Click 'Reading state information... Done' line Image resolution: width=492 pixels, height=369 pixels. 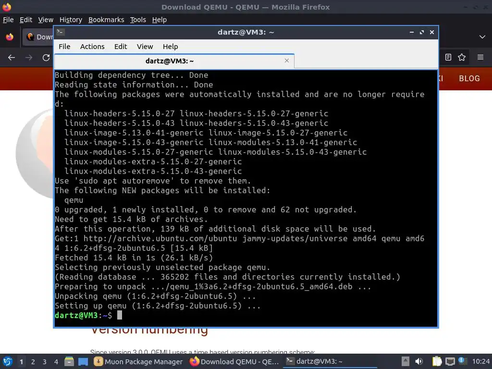134,85
